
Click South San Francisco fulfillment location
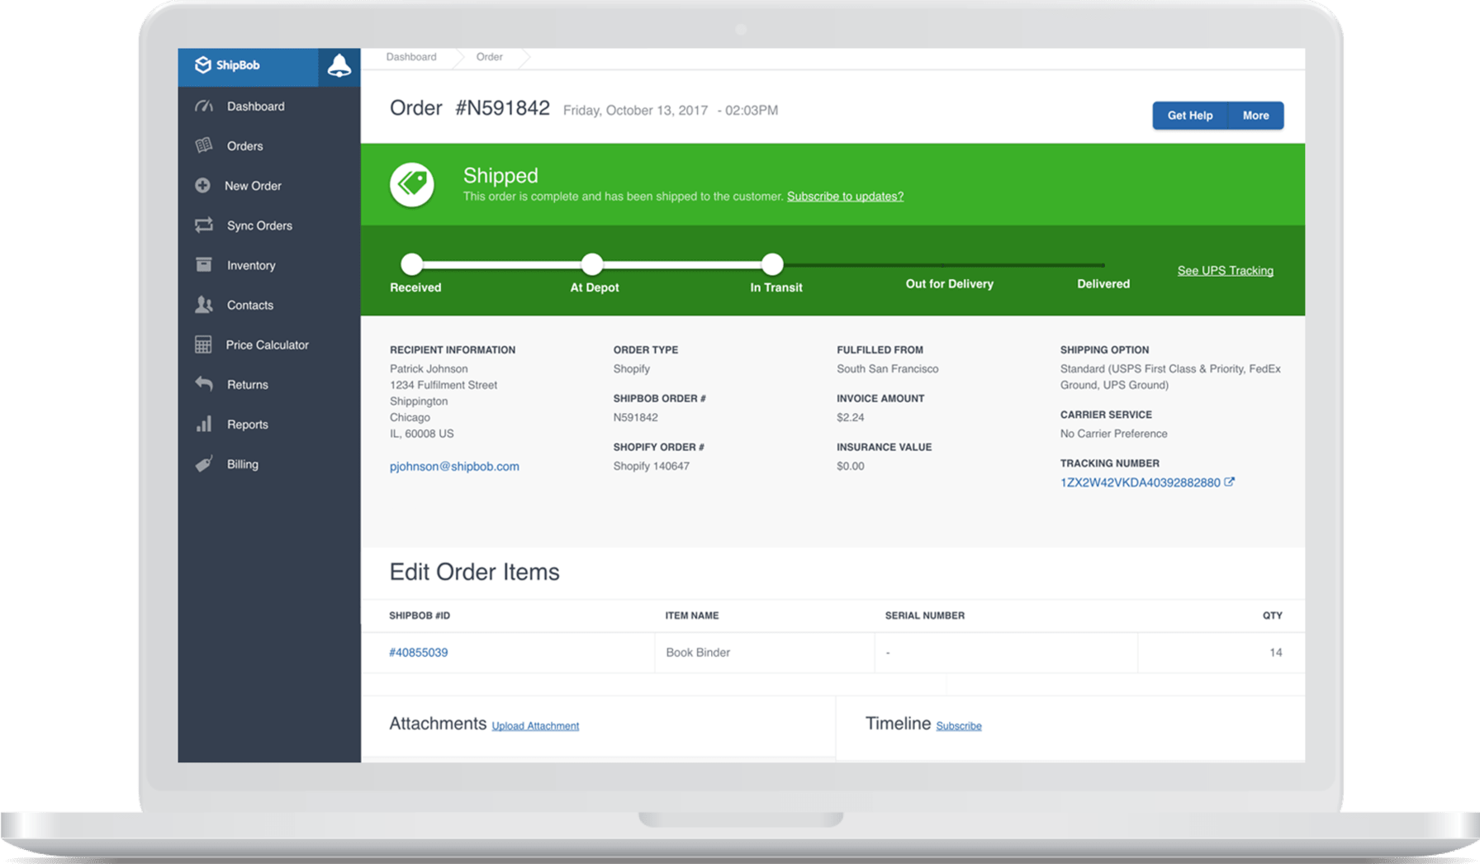tap(888, 369)
